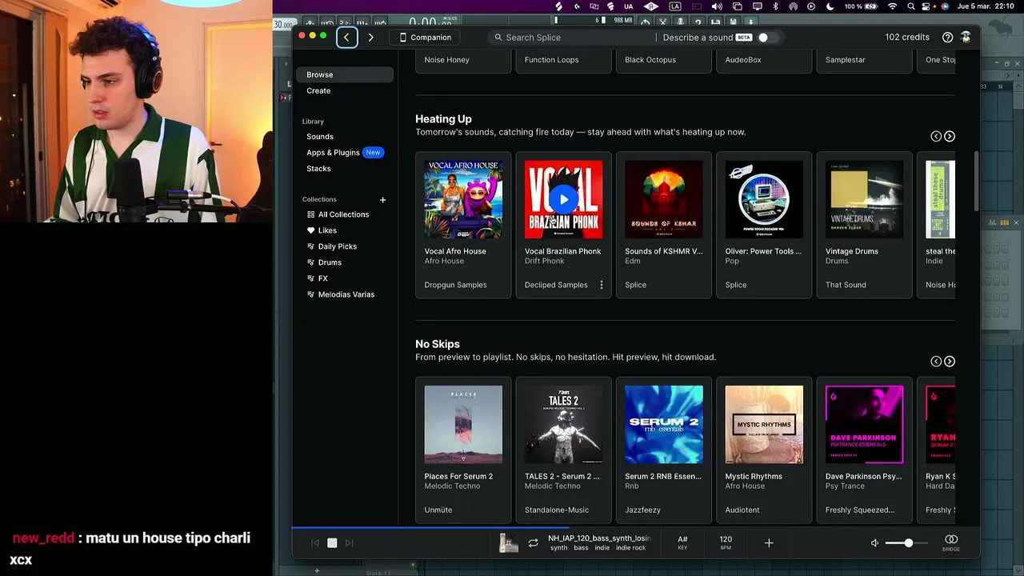Select the Drift Phonk genre tag

[545, 261]
